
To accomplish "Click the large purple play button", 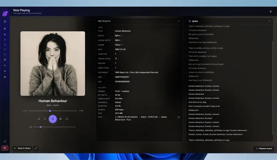I will [x=53, y=119].
